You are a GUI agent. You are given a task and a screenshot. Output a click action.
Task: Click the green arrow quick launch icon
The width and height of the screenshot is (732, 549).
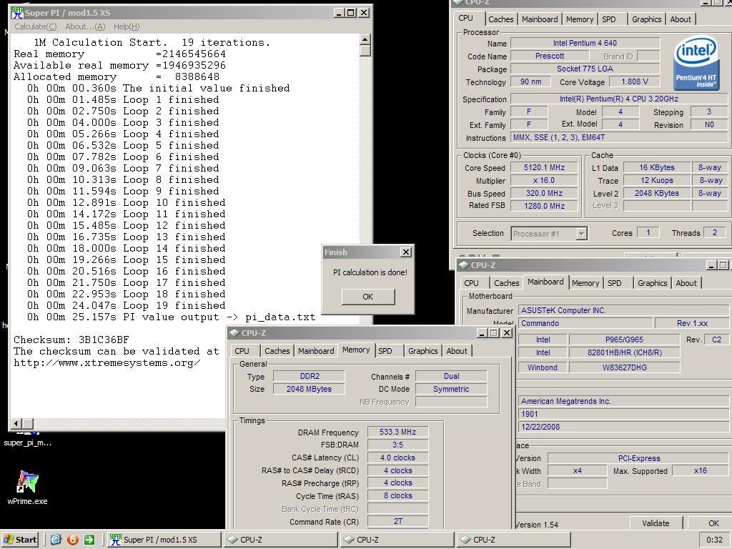(x=89, y=540)
